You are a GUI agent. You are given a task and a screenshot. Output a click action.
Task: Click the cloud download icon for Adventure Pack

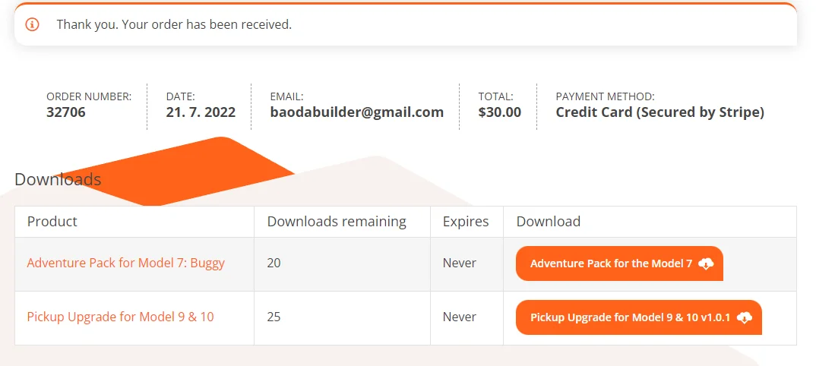pyautogui.click(x=706, y=263)
